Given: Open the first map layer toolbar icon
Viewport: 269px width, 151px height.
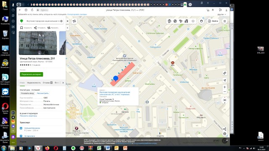Looking at the screenshot, I should (169, 21).
